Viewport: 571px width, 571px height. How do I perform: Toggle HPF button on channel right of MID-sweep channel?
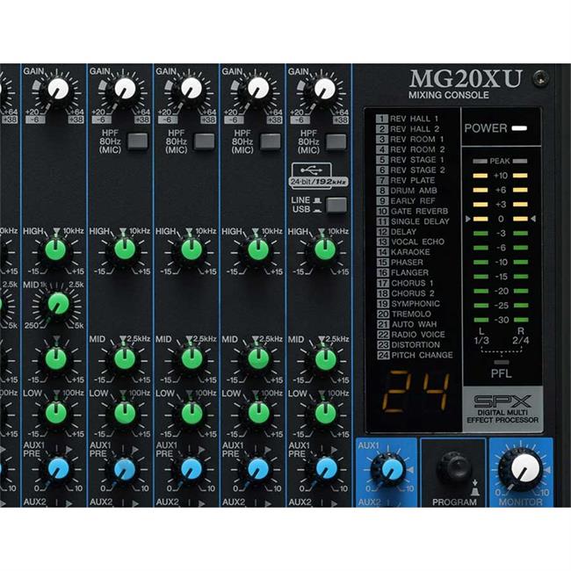[138, 141]
